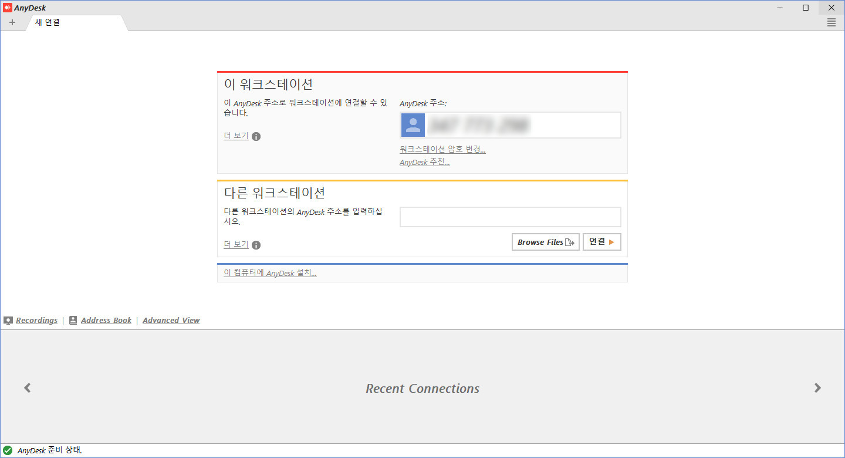Open 더 보기 link under 이 워크스테이션
Screen dimensions: 845x458
236,136
